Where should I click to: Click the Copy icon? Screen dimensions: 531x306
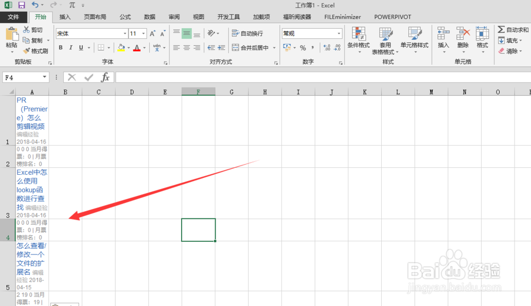pyautogui.click(x=26, y=40)
